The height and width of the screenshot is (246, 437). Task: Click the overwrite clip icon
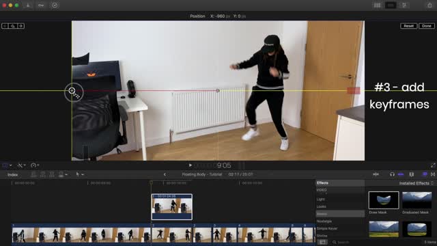(61, 175)
